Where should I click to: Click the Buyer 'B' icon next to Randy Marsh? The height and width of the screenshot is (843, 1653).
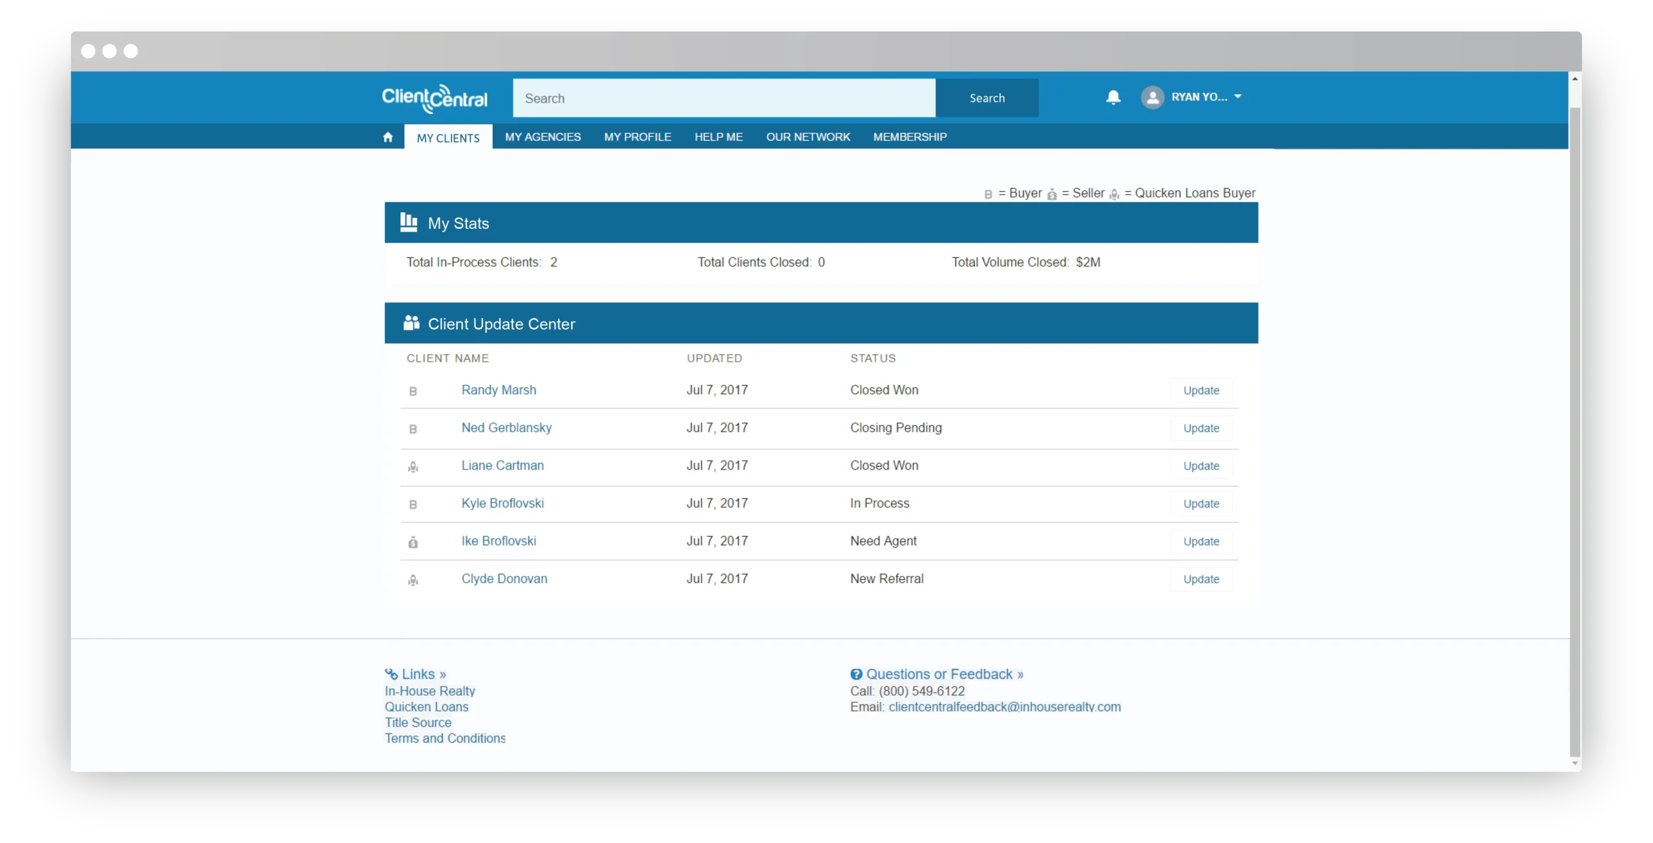coord(413,391)
